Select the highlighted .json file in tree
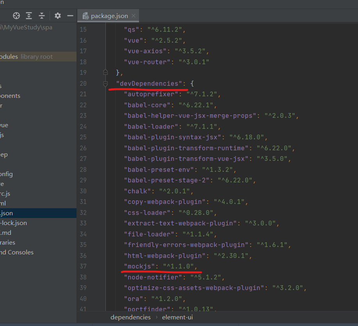This screenshot has height=326, width=358. point(38,213)
